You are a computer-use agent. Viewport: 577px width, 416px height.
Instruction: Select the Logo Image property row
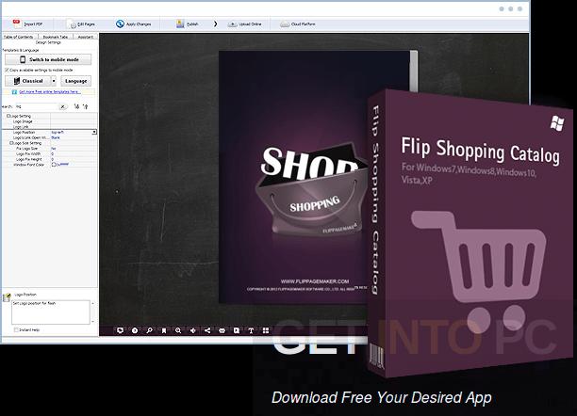click(x=50, y=121)
